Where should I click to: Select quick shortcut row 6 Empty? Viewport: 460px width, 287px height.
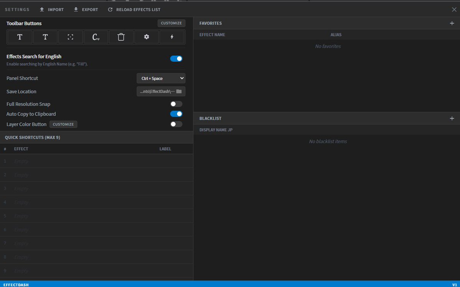pyautogui.click(x=97, y=230)
